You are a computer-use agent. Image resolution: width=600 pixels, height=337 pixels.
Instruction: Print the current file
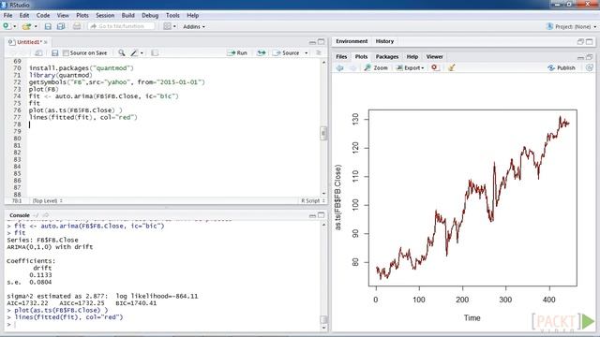77,26
